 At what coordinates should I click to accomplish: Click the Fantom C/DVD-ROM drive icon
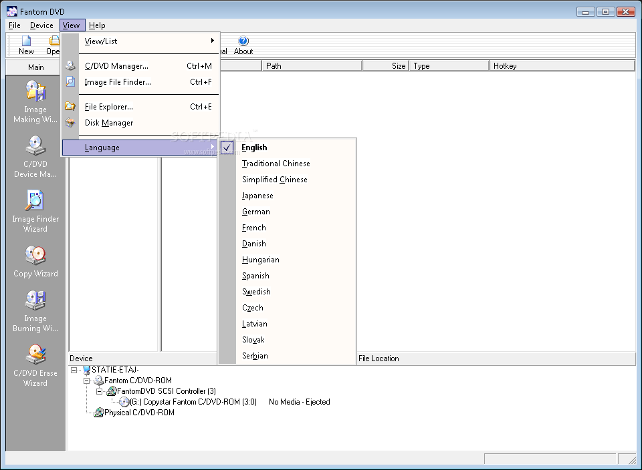click(99, 381)
